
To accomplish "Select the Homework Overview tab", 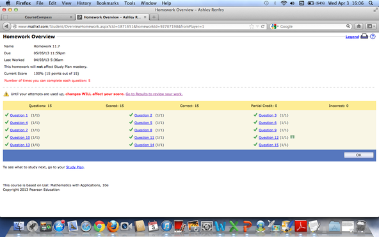I will coord(112,17).
